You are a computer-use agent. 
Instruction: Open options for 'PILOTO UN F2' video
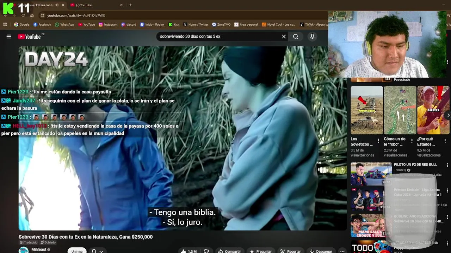click(x=447, y=165)
